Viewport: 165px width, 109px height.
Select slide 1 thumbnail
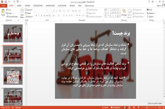(13, 33)
